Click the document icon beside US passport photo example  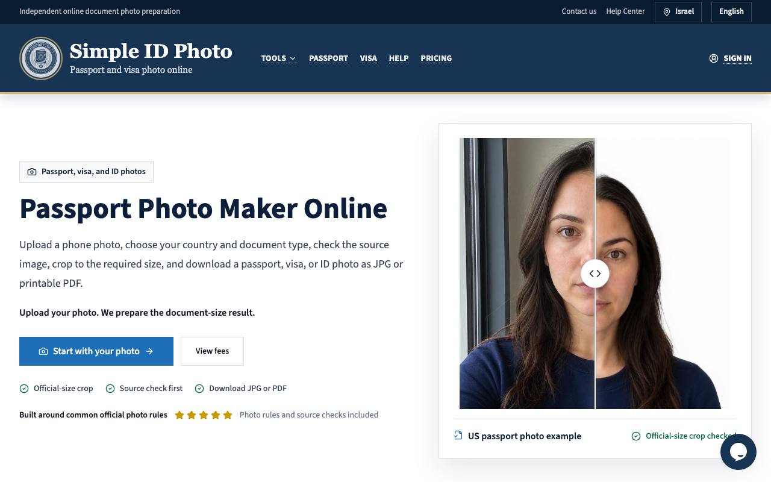(458, 436)
